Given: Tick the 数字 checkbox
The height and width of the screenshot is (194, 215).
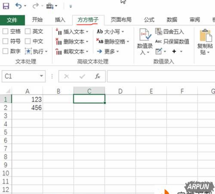Looking at the screenshot, I should point(5,51).
